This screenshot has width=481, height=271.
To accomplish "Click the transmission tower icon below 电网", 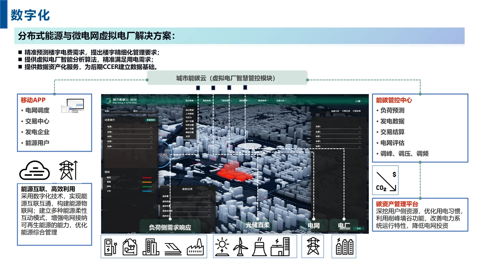I will click(x=312, y=247).
